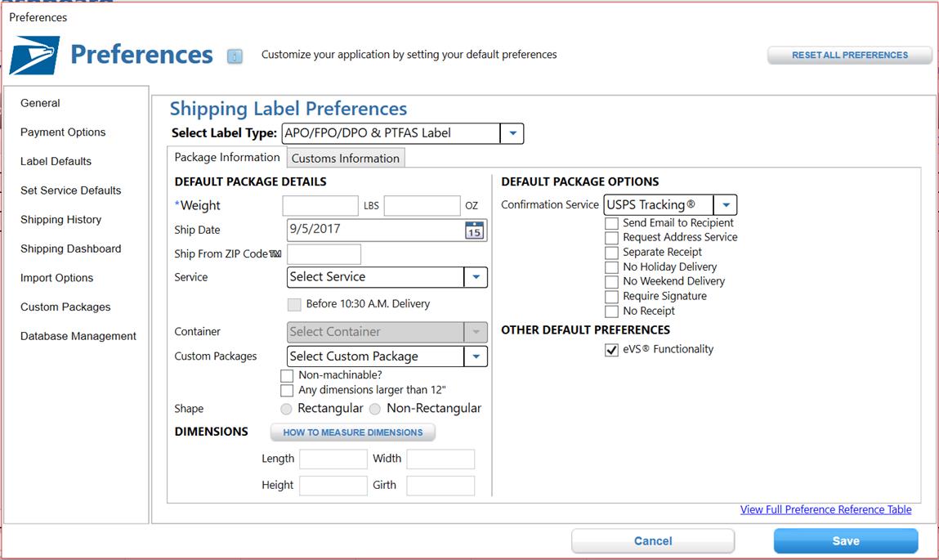Expand the Select Service dropdown
This screenshot has height=560, width=939.
click(x=476, y=277)
